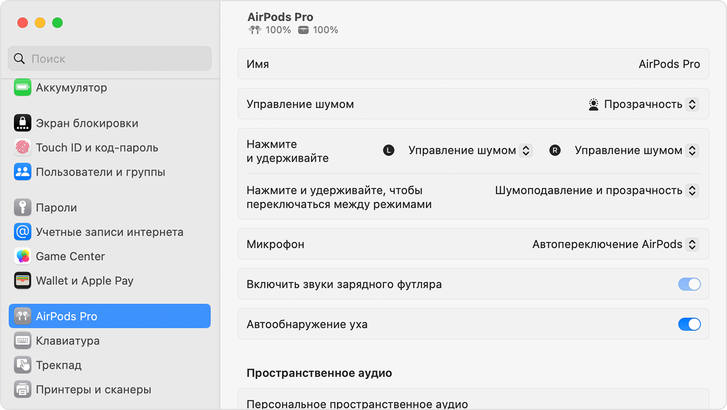Viewport: 727px width, 410px height.
Task: Open Принтеры и сканеры settings
Action: pyautogui.click(x=110, y=389)
